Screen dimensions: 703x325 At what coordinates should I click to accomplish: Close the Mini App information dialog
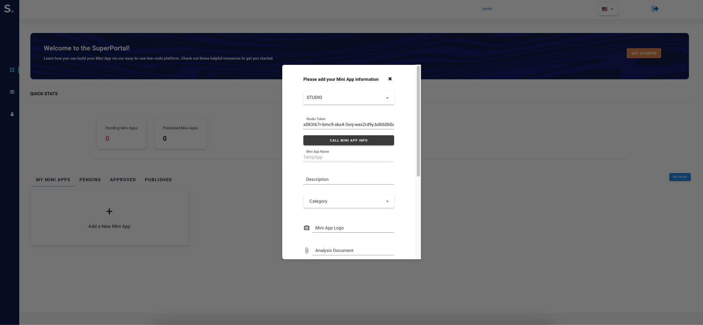390,79
